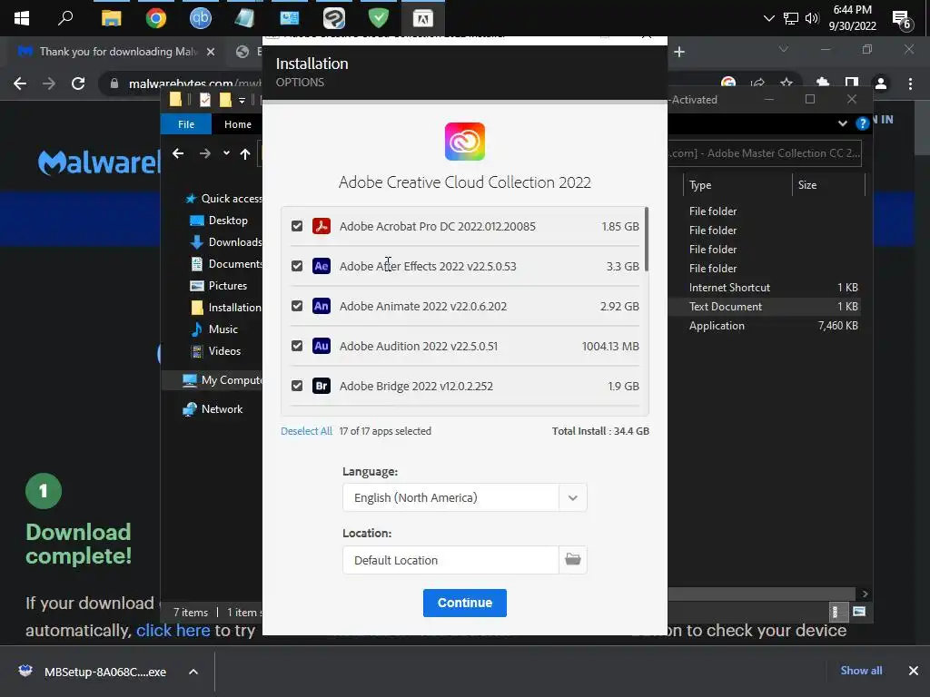This screenshot has height=697, width=930.
Task: Go back in Chrome
Action: click(20, 83)
